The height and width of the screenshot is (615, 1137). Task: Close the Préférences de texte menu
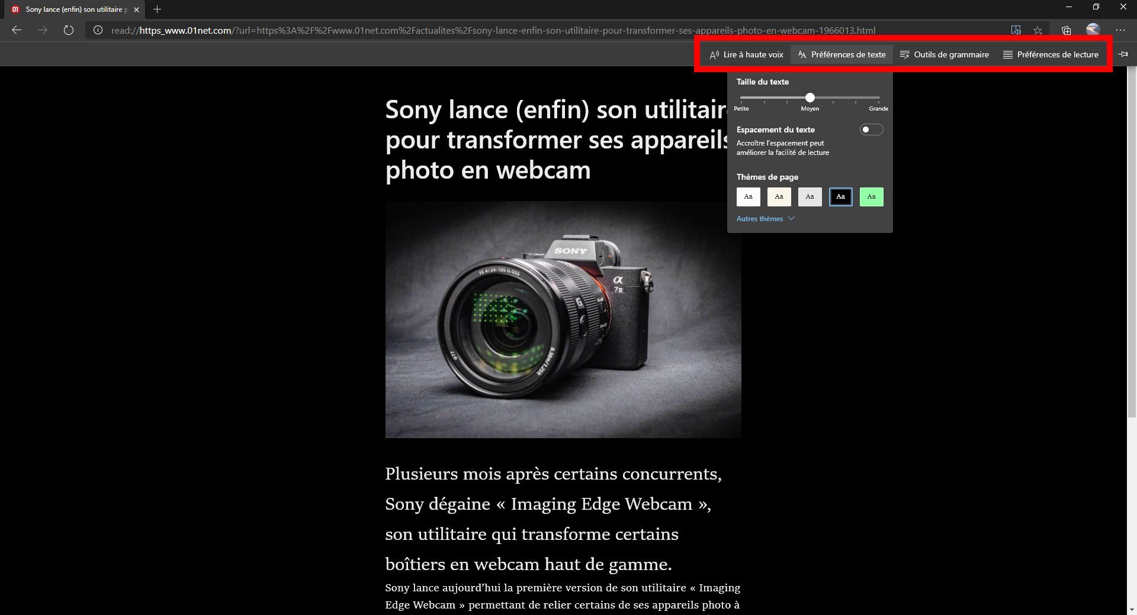pyautogui.click(x=841, y=54)
